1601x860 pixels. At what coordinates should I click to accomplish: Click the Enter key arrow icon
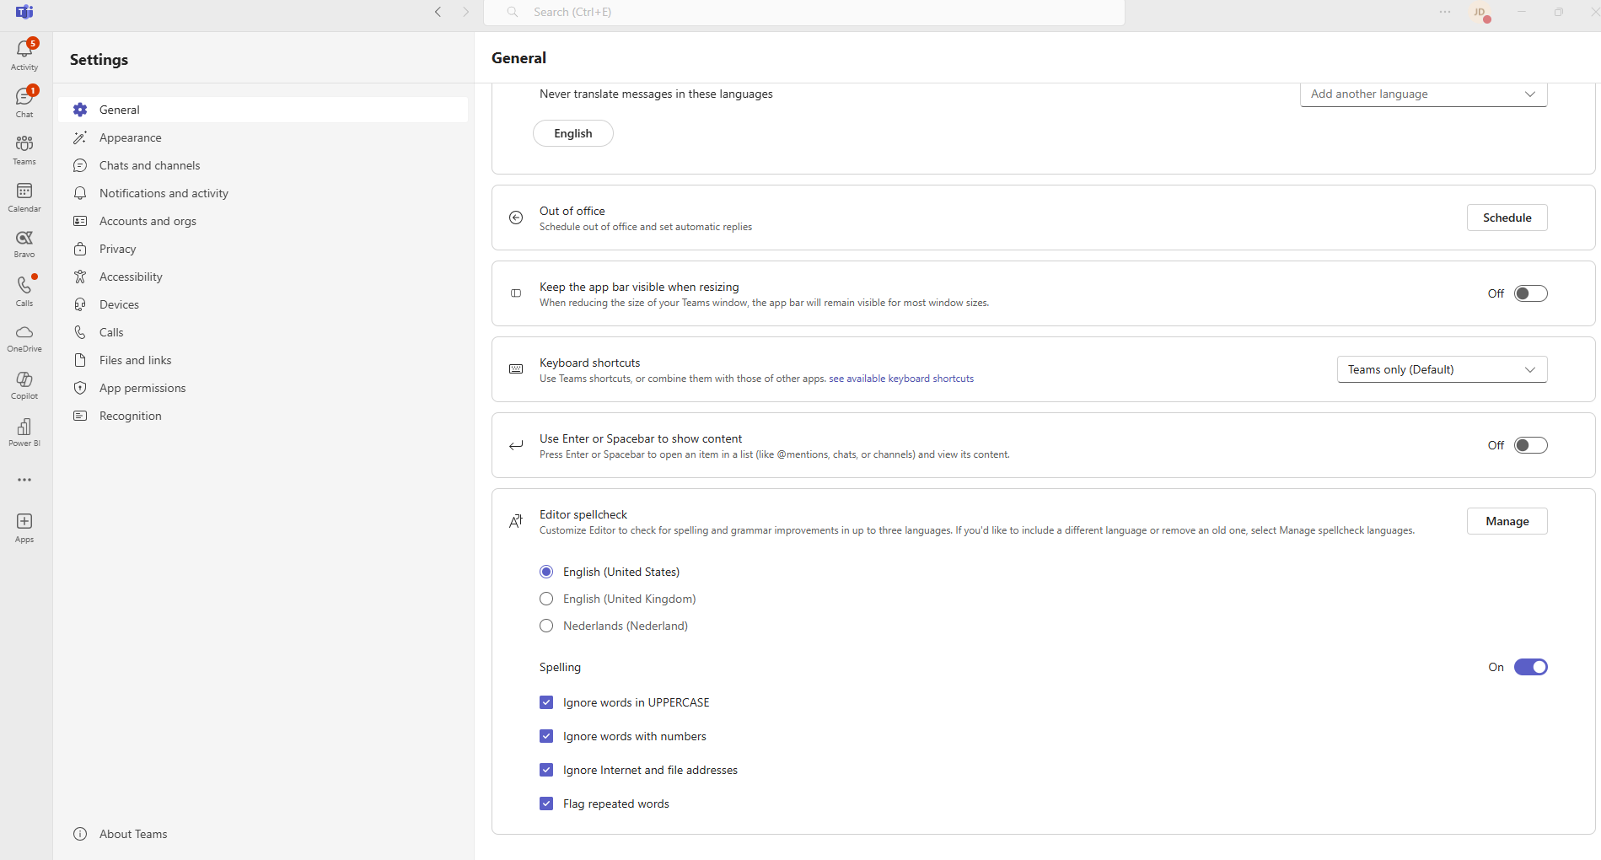[x=516, y=445]
